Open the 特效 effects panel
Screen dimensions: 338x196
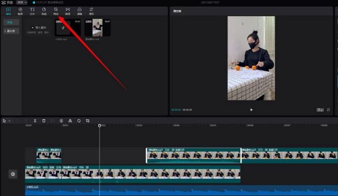point(56,11)
